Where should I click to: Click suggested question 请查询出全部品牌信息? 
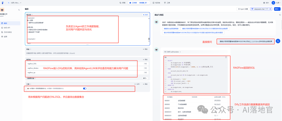(171, 29)
